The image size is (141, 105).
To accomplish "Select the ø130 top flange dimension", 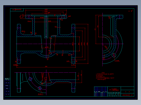I will tap(47, 13).
